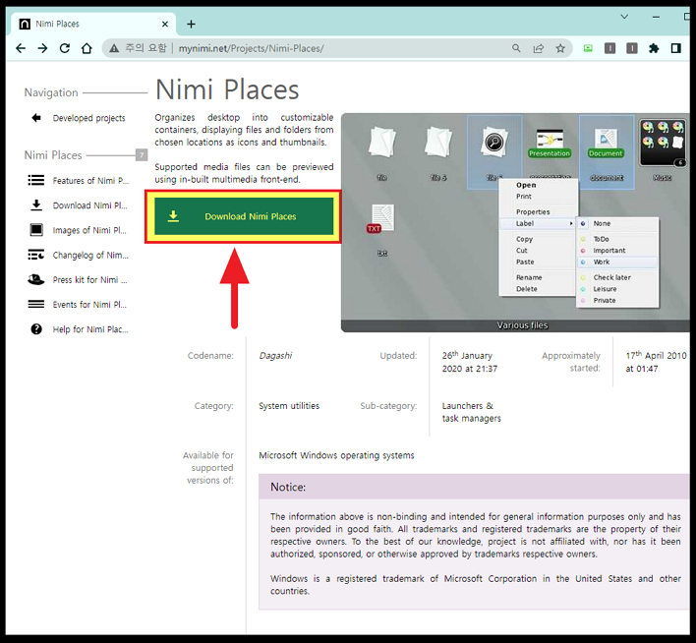
Task: Click the gray 7 badge next to the Nimi Places heading
Action: [x=142, y=155]
